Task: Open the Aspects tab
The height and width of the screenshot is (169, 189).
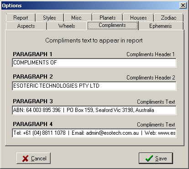Action: [x=26, y=26]
